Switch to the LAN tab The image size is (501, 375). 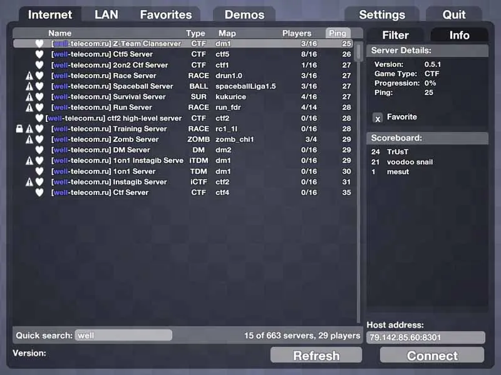(106, 14)
